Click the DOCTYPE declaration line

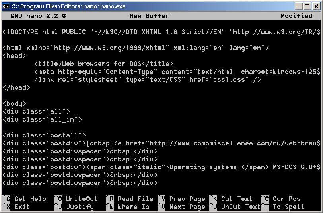coord(159,32)
